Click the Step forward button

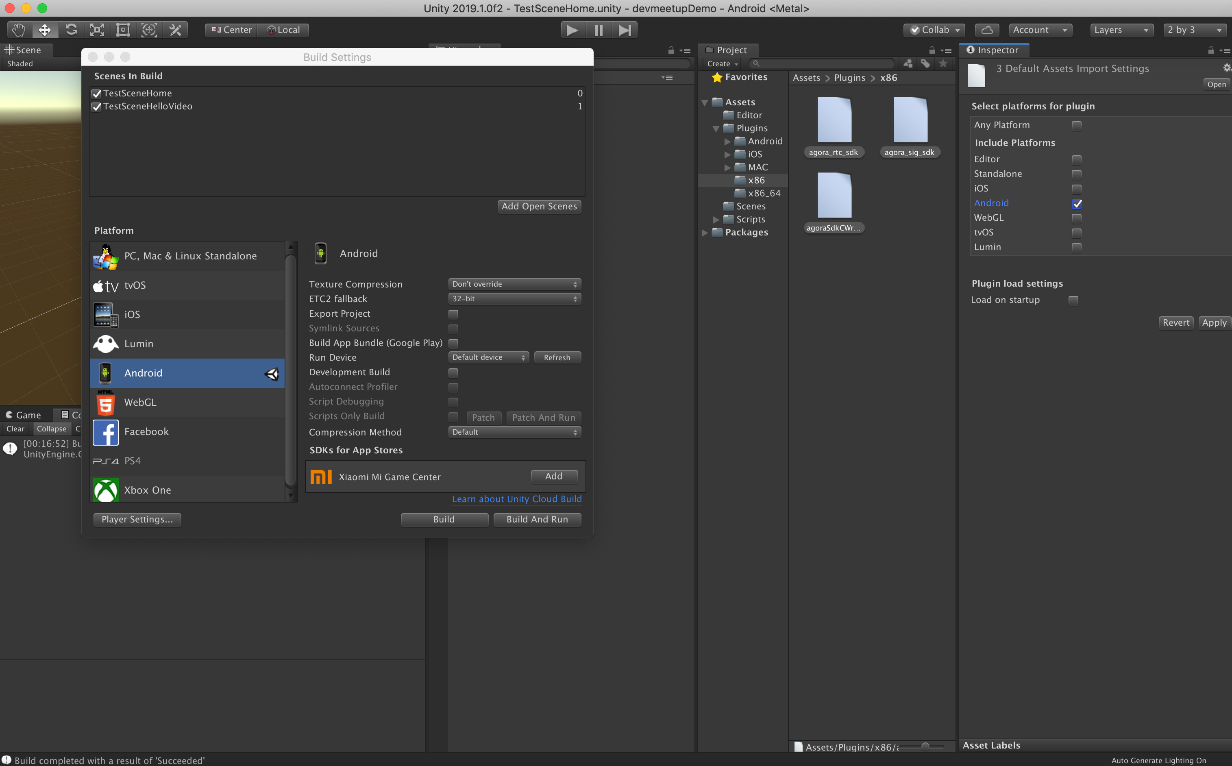click(x=625, y=30)
